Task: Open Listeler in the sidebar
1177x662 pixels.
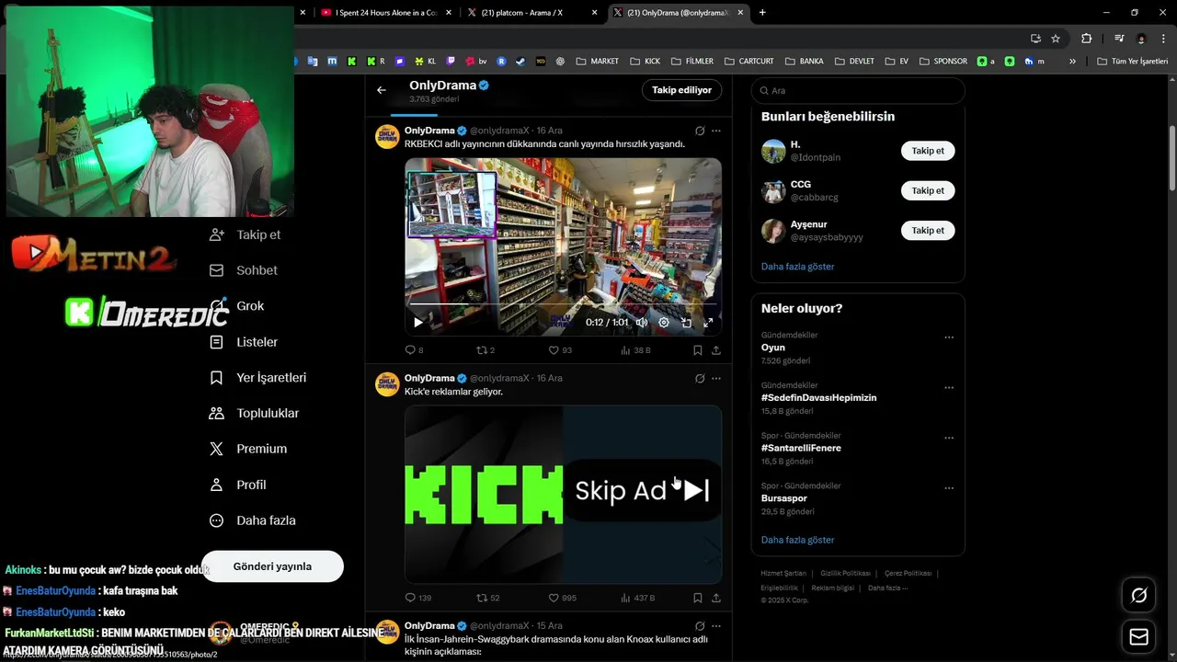Action: tap(243, 342)
